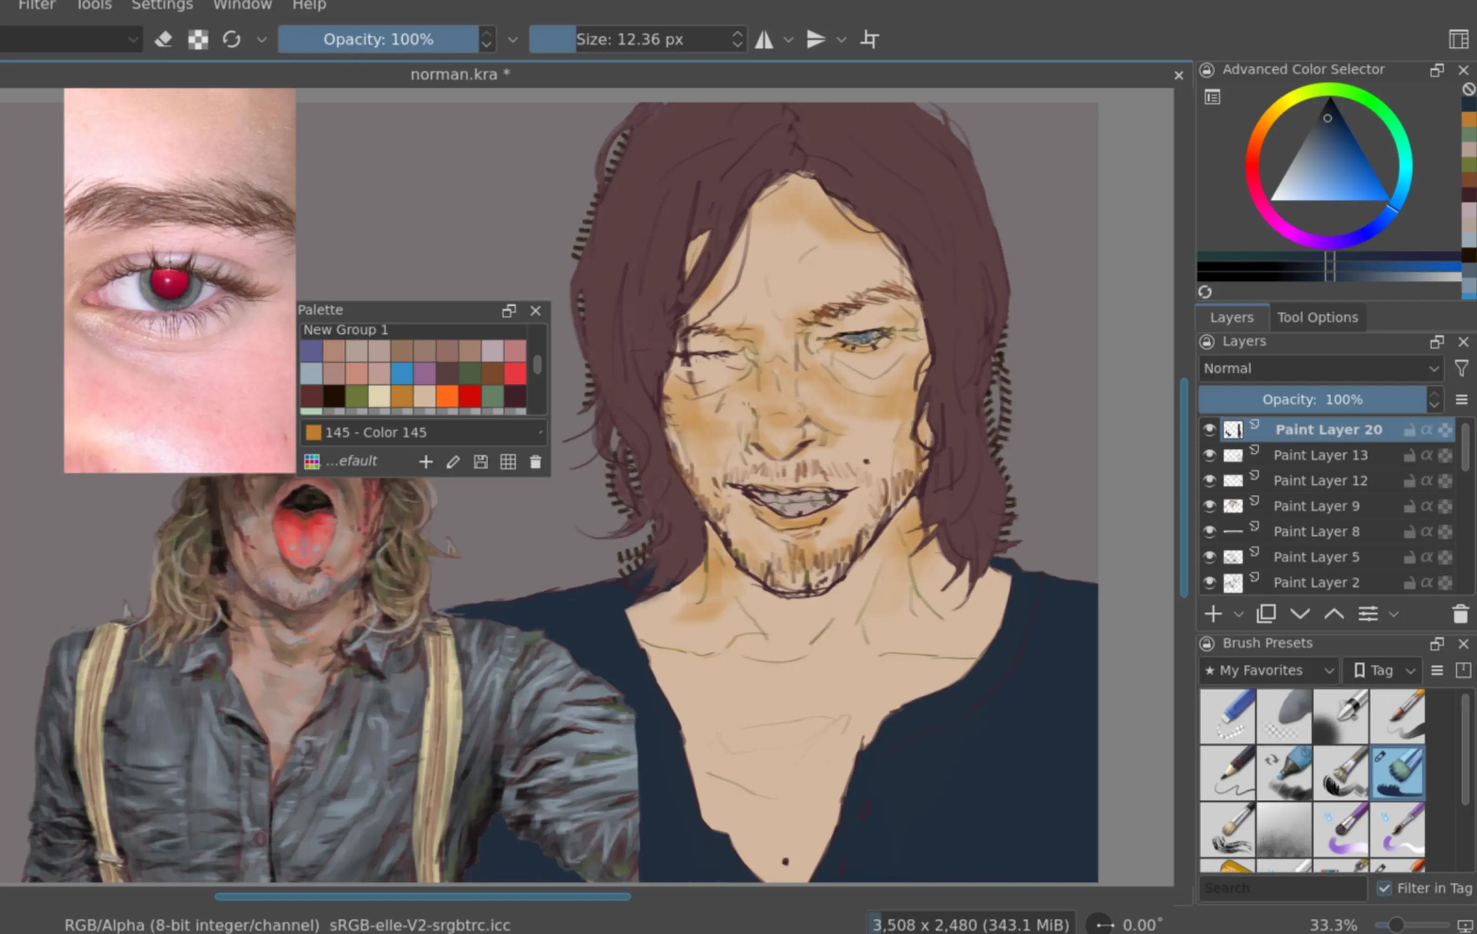
Task: Open the palette chooser labeled ...efault
Action: coord(341,461)
